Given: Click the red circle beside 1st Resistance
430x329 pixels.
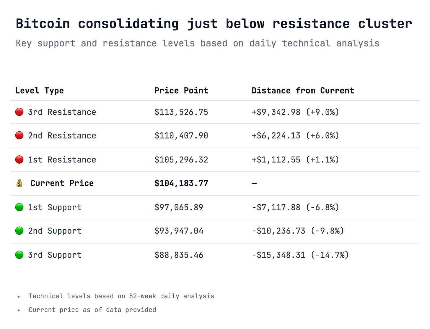Looking at the screenshot, I should tap(19, 159).
